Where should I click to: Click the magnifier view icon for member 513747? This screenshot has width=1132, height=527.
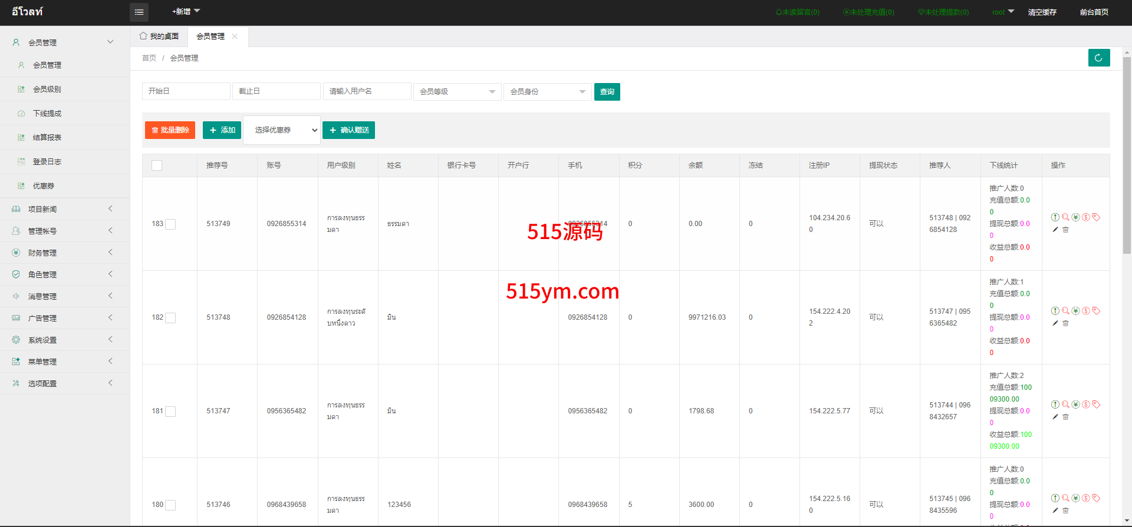[x=1065, y=405]
